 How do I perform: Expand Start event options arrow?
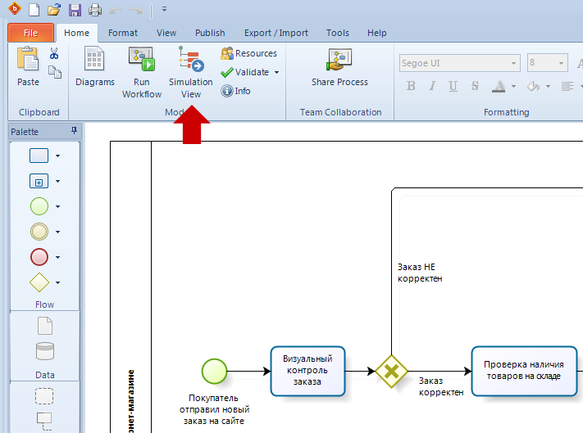point(57,206)
